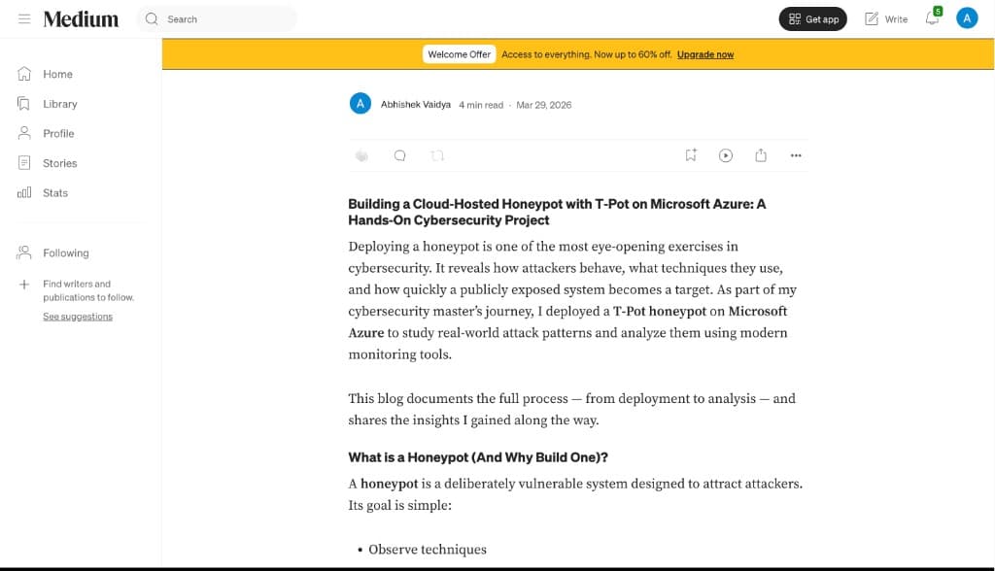Click the bullet text Observe techniques

[428, 550]
